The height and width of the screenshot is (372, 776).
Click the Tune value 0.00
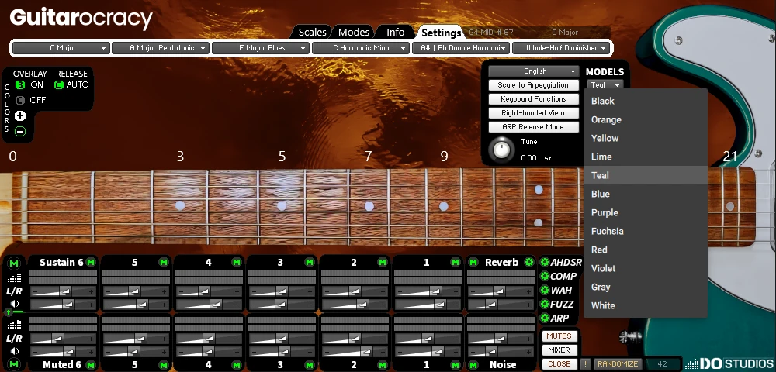coord(528,157)
